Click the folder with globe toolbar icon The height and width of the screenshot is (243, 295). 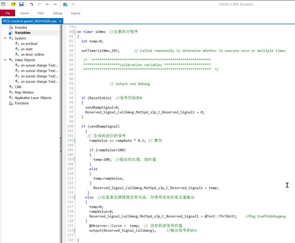point(65,4)
